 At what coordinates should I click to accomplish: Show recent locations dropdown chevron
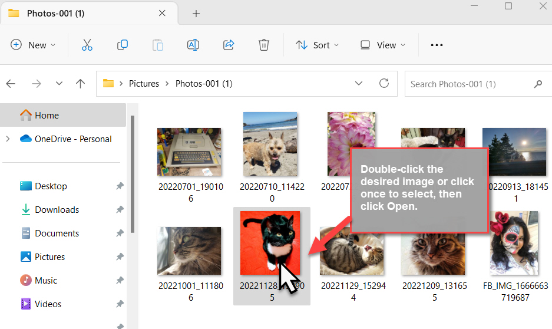pyautogui.click(x=59, y=84)
